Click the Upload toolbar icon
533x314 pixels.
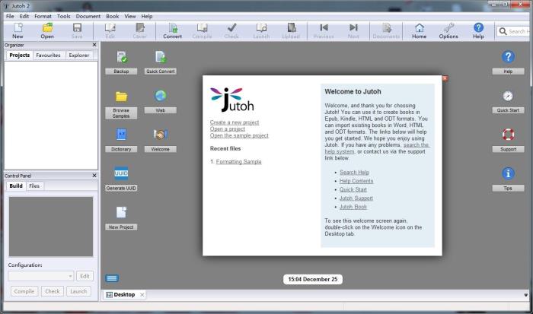(291, 31)
